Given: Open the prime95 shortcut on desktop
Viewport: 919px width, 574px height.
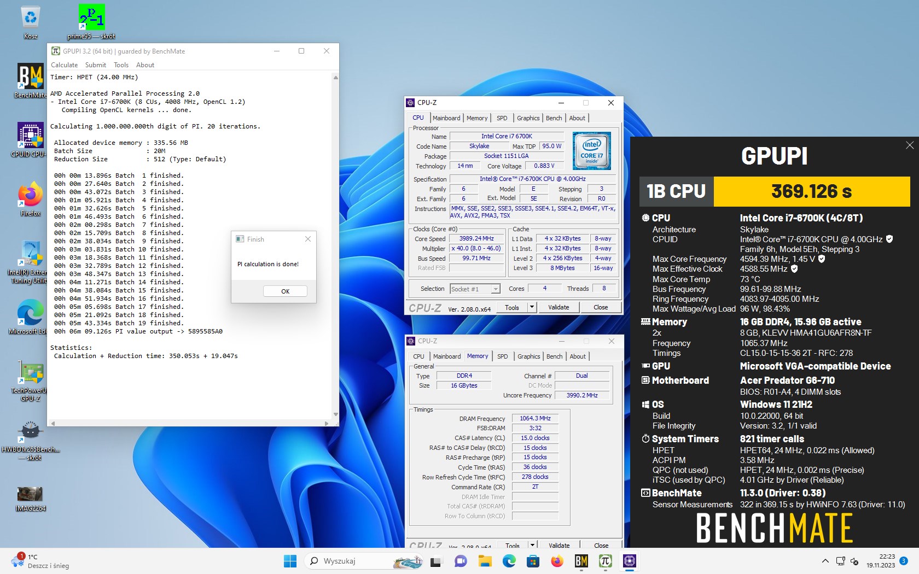Looking at the screenshot, I should (x=91, y=22).
